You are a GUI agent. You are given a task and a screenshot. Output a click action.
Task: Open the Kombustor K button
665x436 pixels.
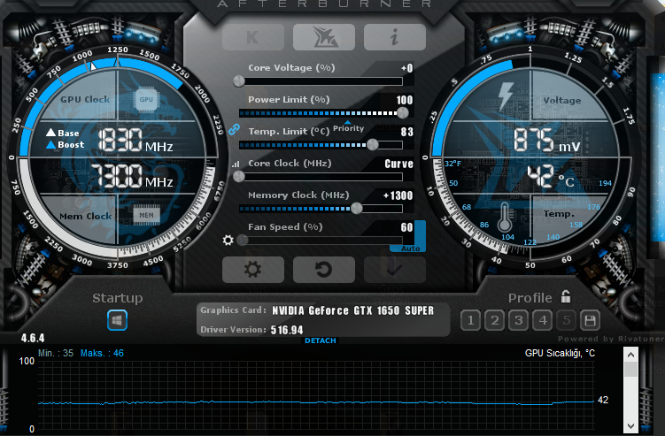coord(252,37)
